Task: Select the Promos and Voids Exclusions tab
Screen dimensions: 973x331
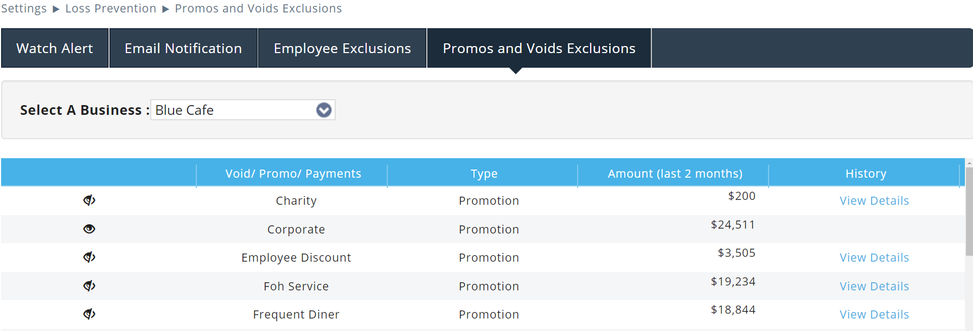Action: (539, 48)
